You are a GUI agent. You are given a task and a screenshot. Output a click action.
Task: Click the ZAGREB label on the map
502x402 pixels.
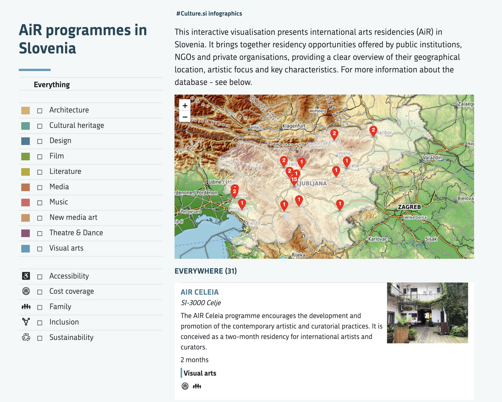coord(409,207)
